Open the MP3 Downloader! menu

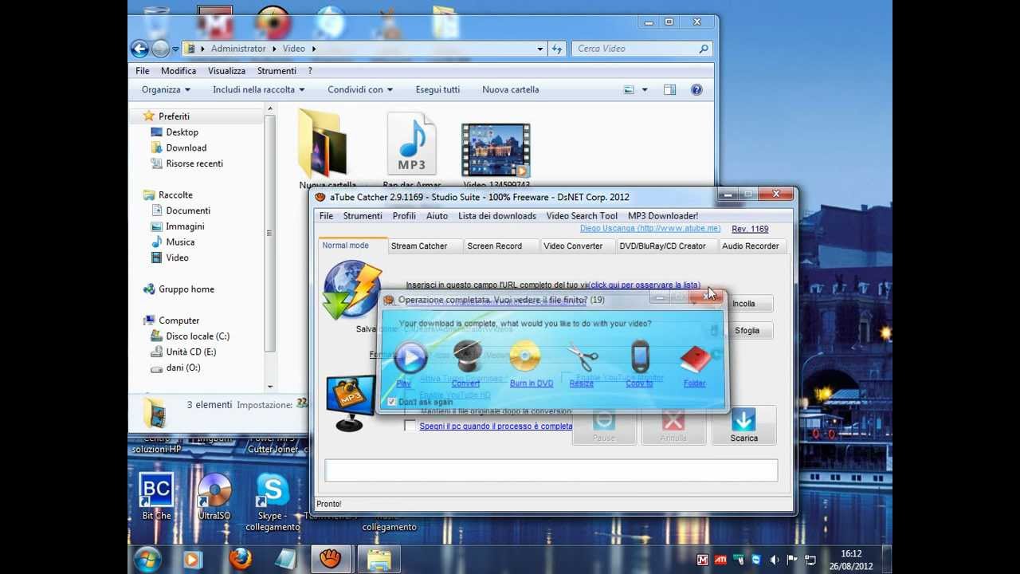tap(663, 216)
